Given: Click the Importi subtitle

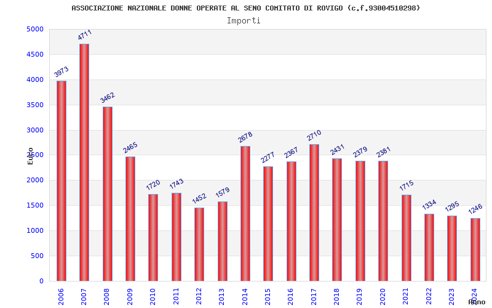Looking at the screenshot, I should 244,21.
